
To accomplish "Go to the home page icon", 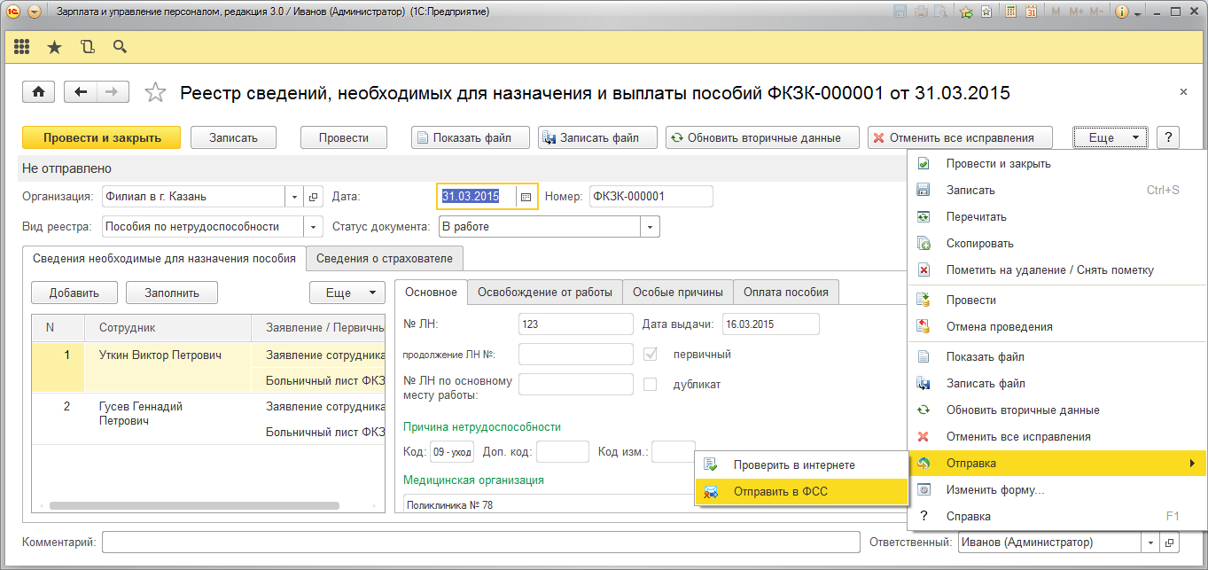I will [x=39, y=92].
